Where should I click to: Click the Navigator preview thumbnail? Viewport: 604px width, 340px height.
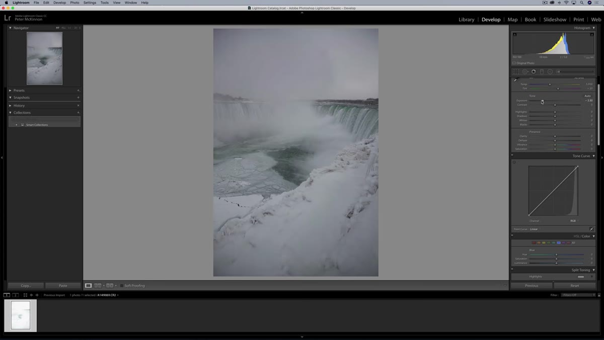tap(44, 58)
